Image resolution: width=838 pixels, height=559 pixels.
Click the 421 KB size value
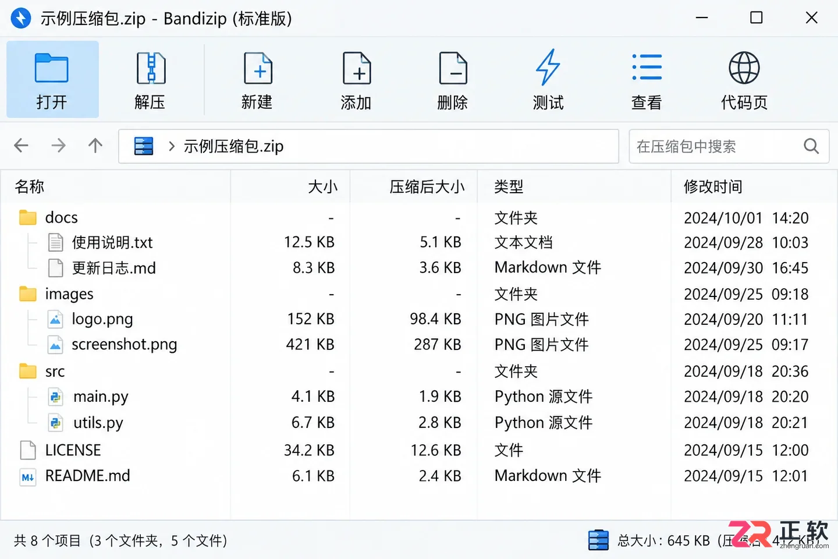pyautogui.click(x=310, y=345)
